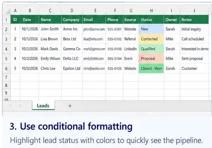Open the Leads sheet tab
This screenshot has height=148, width=212.
pyautogui.click(x=43, y=106)
